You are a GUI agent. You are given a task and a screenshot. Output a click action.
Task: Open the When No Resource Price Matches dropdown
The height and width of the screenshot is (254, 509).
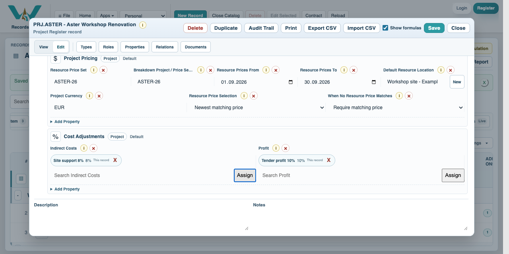tap(396, 108)
